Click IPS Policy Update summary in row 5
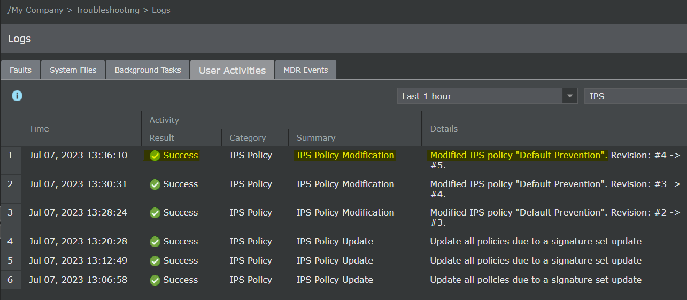 pos(335,260)
